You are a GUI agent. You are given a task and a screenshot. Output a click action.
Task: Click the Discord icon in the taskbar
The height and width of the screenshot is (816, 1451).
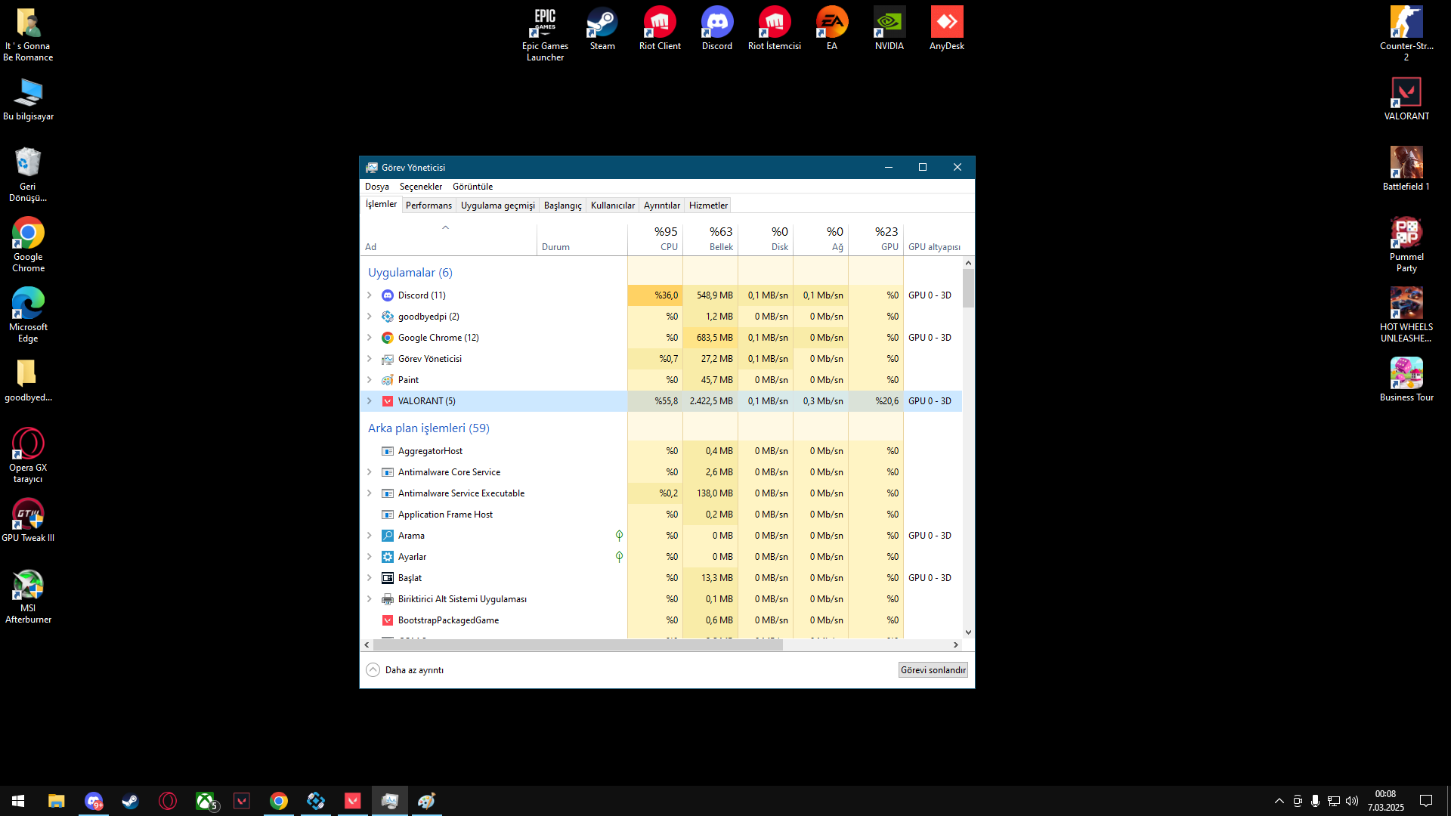pyautogui.click(x=94, y=801)
